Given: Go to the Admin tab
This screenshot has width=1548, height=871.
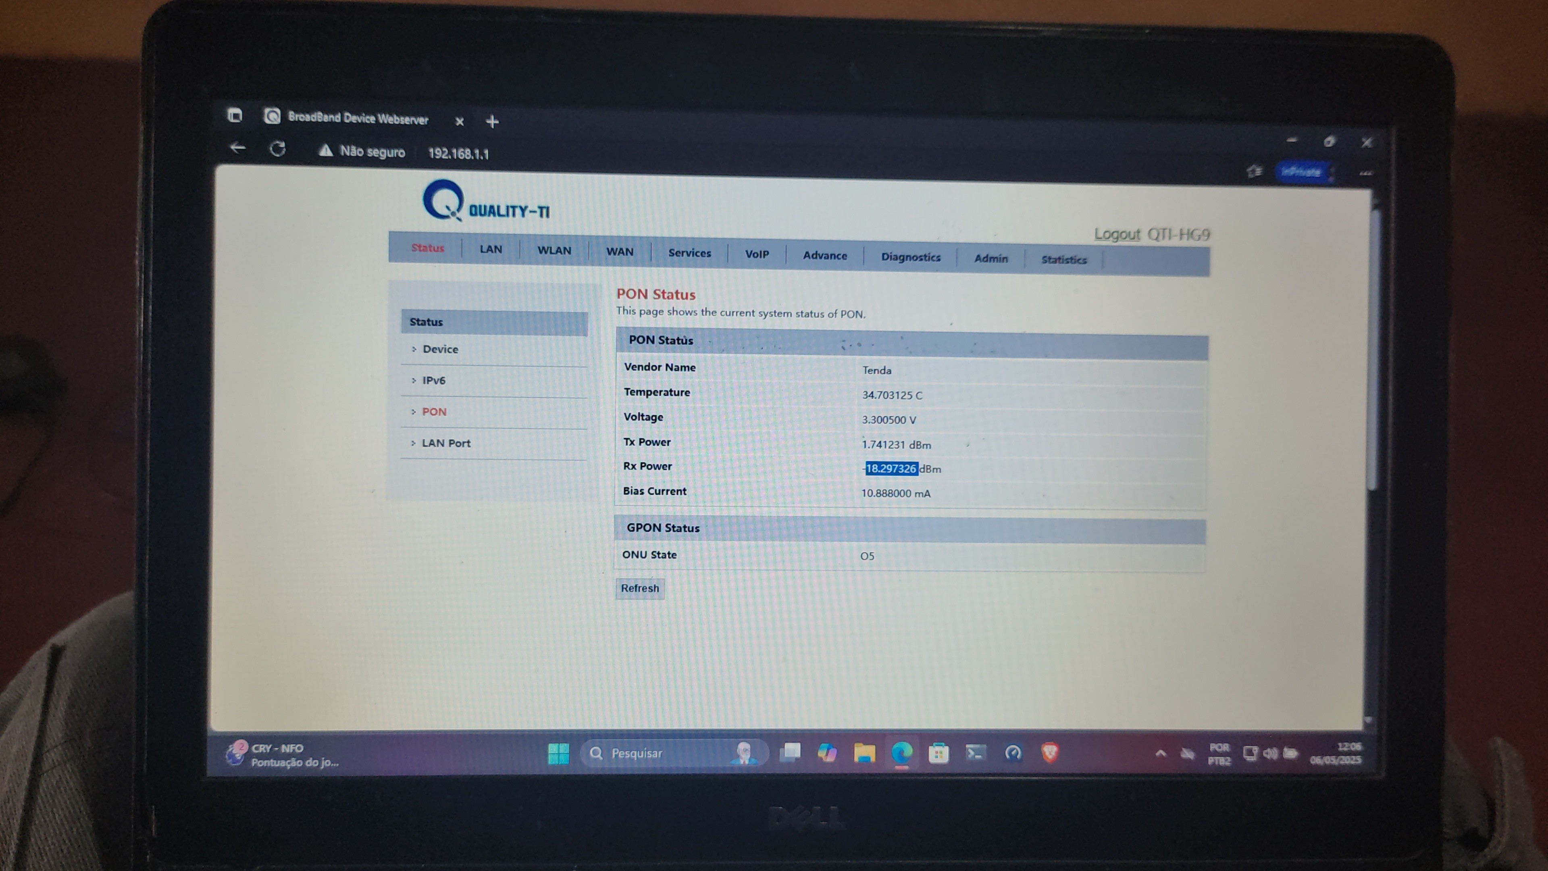Looking at the screenshot, I should point(991,258).
